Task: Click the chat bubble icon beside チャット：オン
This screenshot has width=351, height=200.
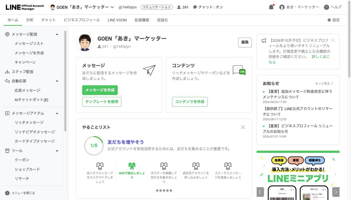Action: pos(195,7)
